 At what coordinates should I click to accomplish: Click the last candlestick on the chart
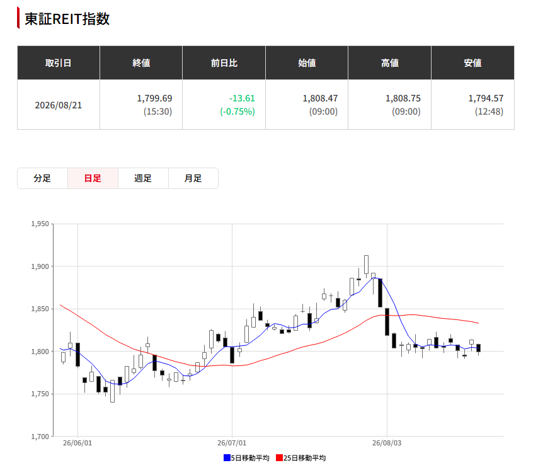point(479,348)
